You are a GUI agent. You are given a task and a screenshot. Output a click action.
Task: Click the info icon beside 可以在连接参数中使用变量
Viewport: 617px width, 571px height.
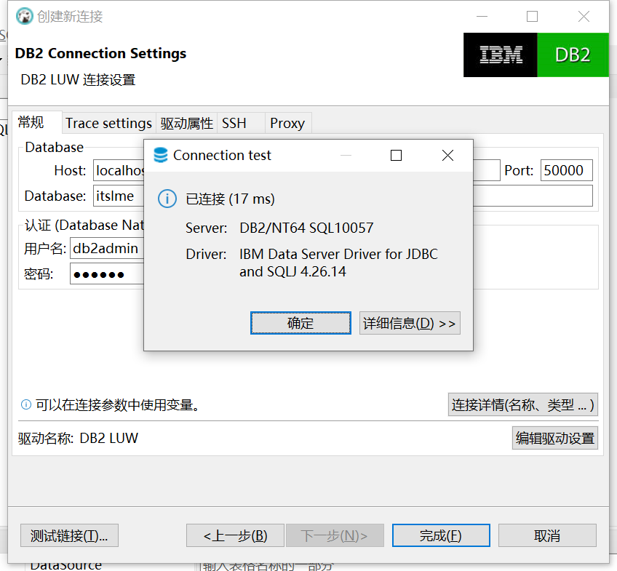[x=26, y=404]
